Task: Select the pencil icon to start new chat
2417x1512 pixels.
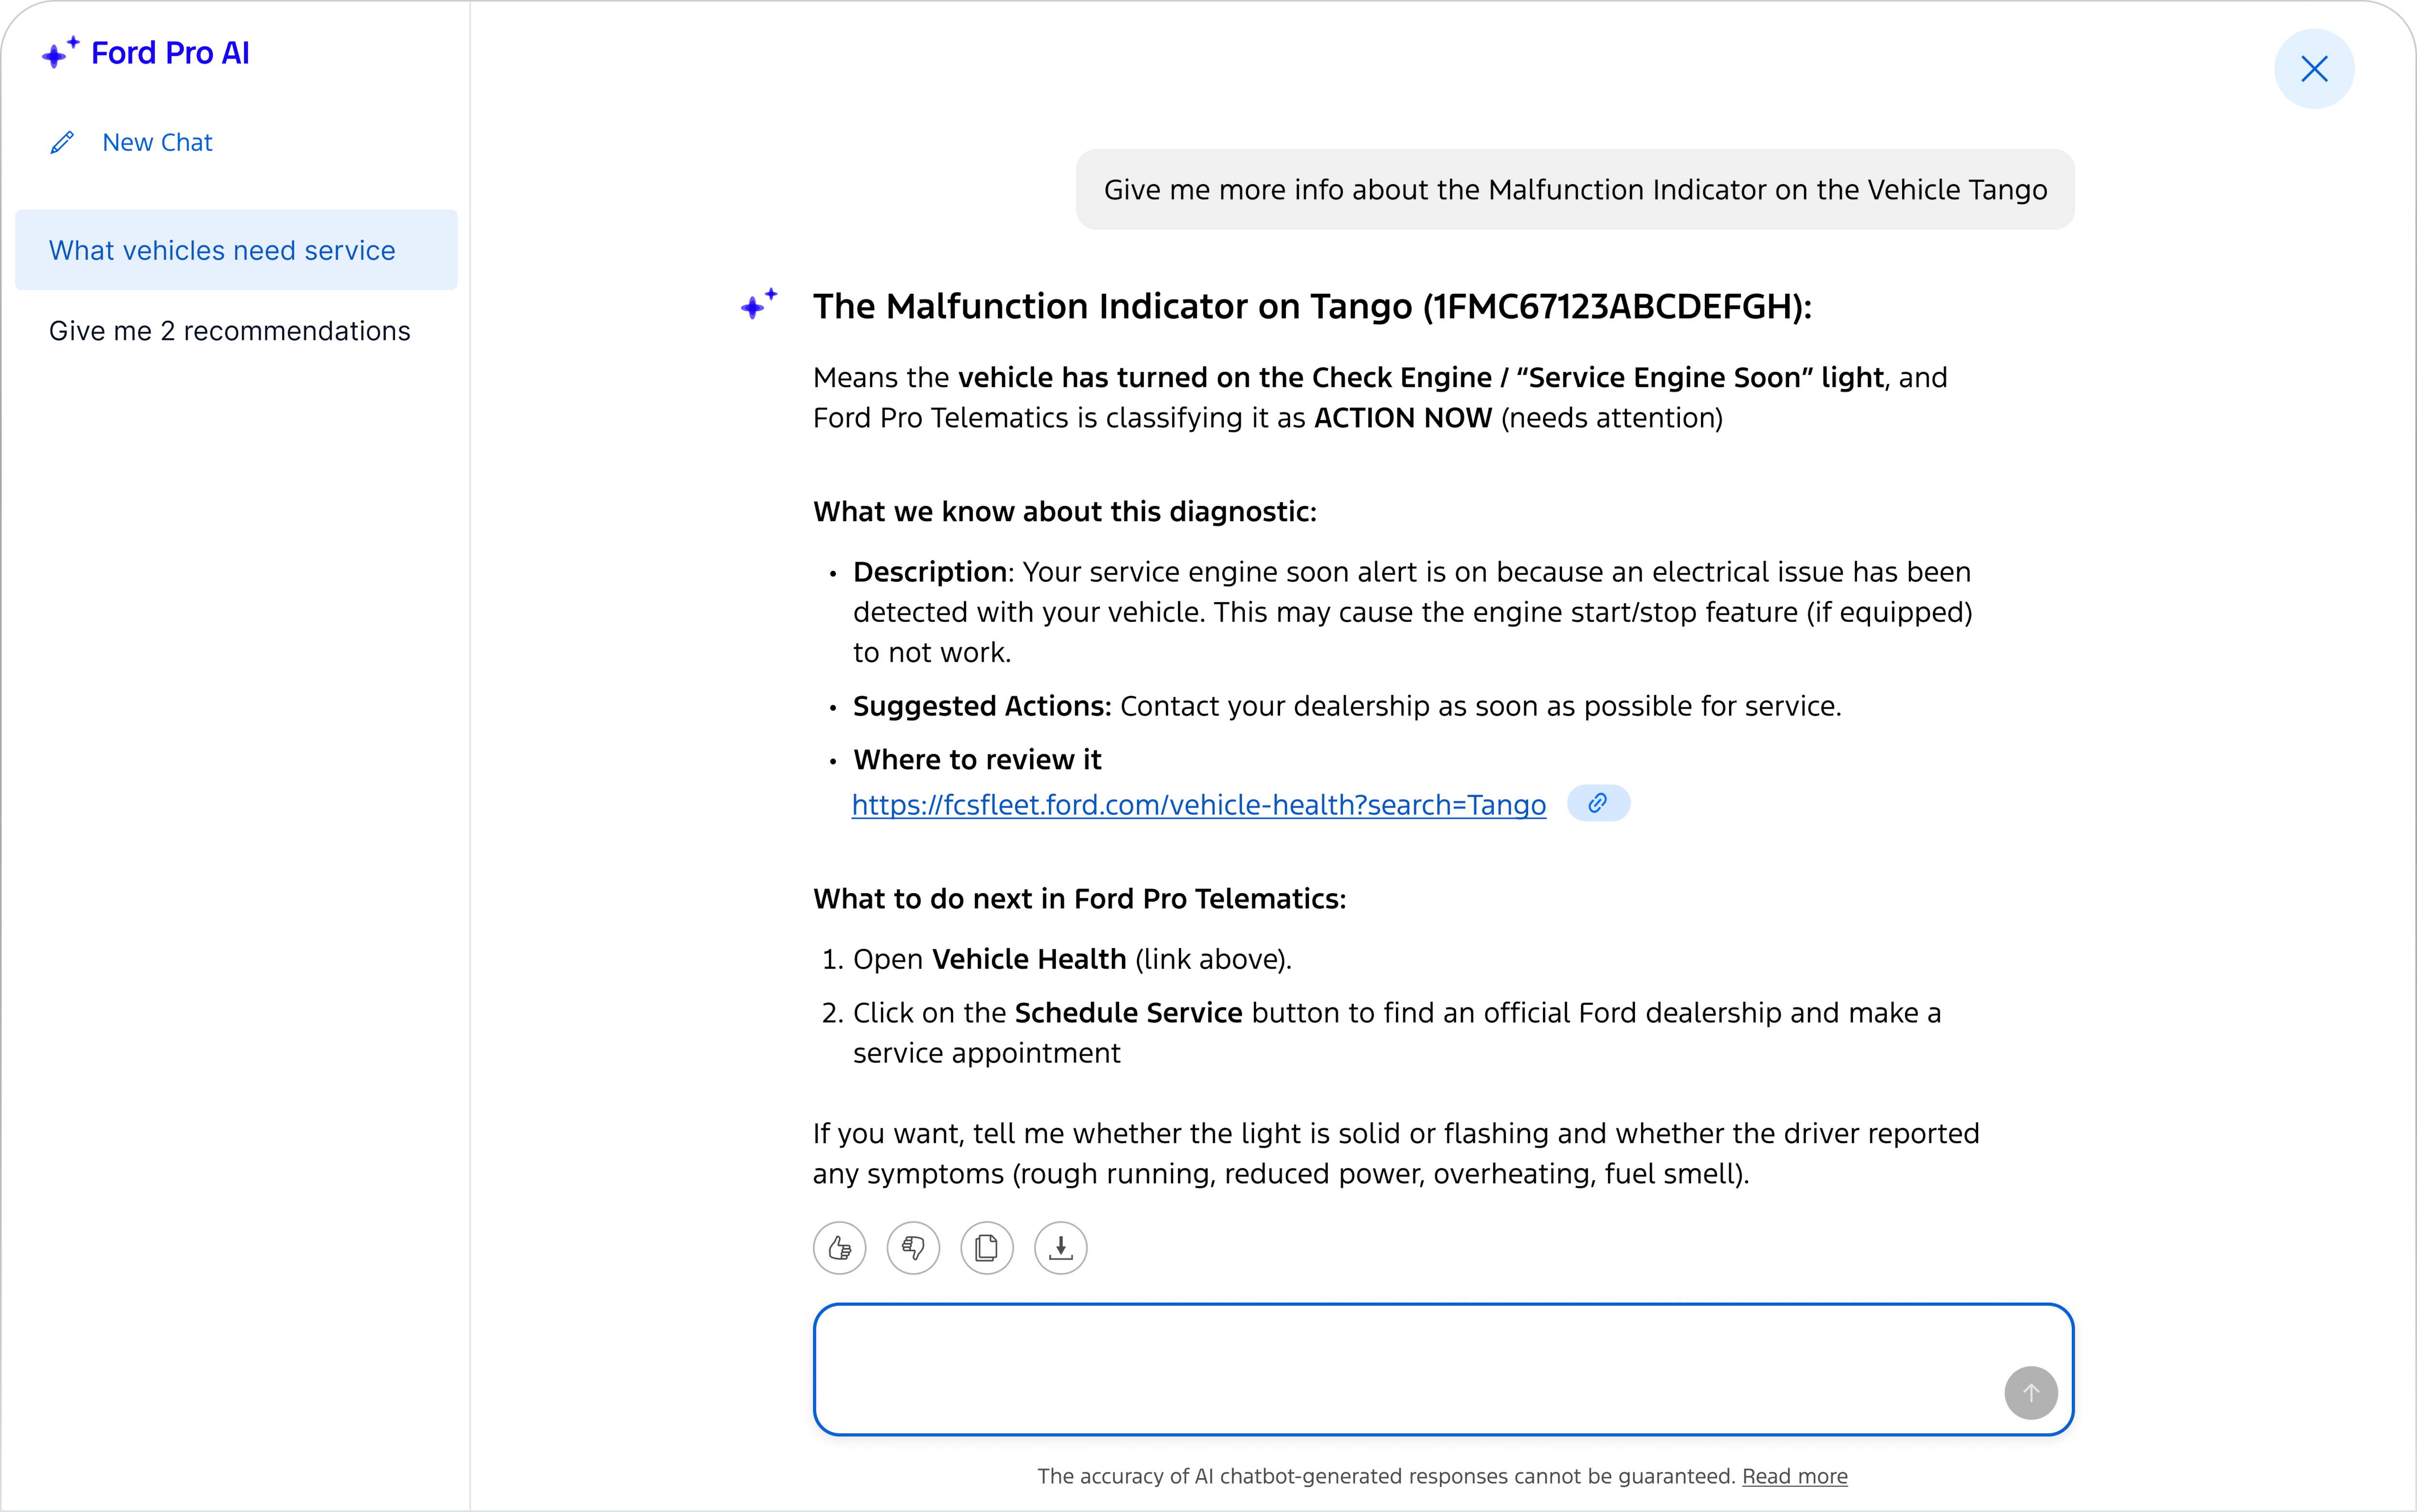Action: tap(62, 141)
